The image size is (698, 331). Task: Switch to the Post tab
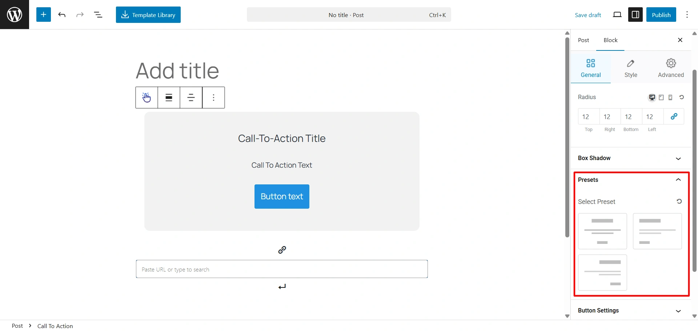click(x=583, y=40)
